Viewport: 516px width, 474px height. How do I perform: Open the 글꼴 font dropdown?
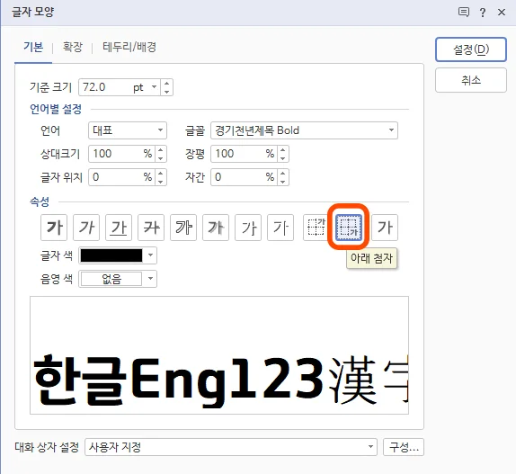click(x=304, y=130)
